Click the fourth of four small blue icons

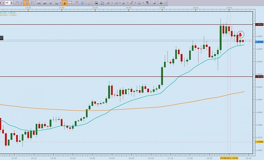click(x=57, y=3)
